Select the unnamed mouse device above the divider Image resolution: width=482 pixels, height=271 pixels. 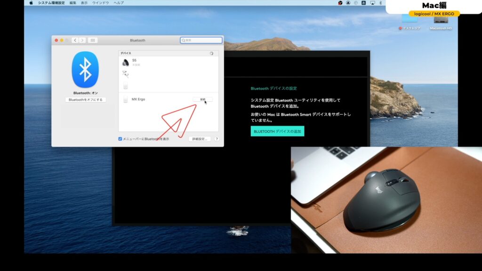125,85
